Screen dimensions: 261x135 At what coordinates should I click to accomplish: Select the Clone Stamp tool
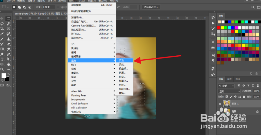coord(9,39)
